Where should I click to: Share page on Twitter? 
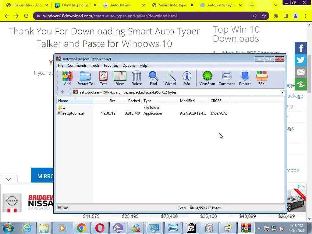[301, 60]
